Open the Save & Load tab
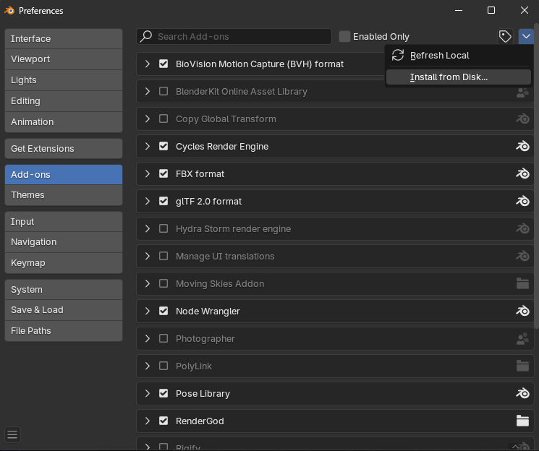 pos(64,310)
